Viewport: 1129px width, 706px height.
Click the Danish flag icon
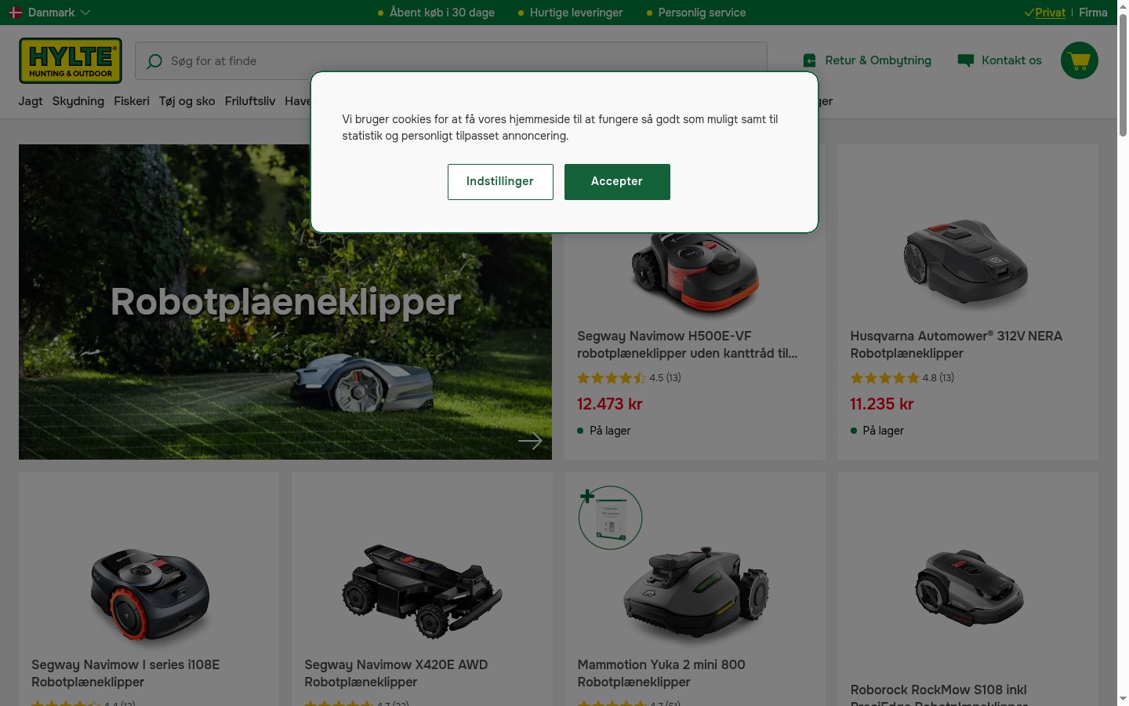[16, 13]
